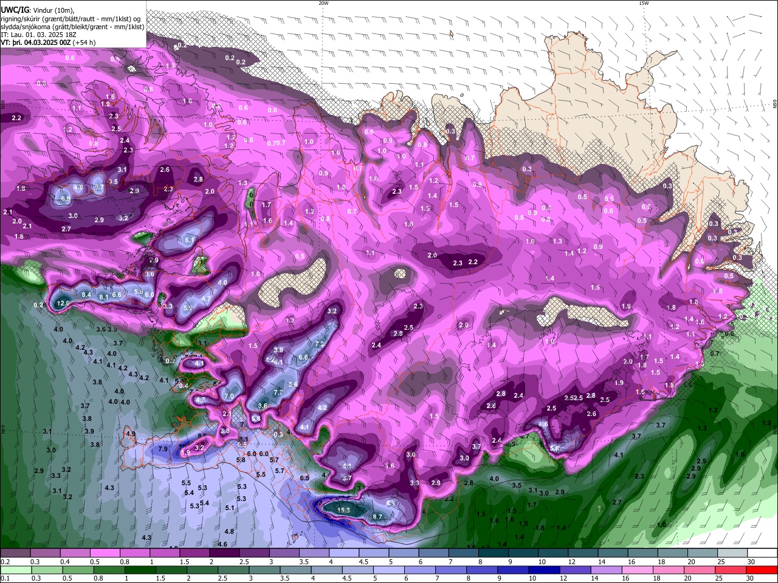Click the '7.9' value on the southwest peninsula
This screenshot has height=583, width=778.
point(163,449)
